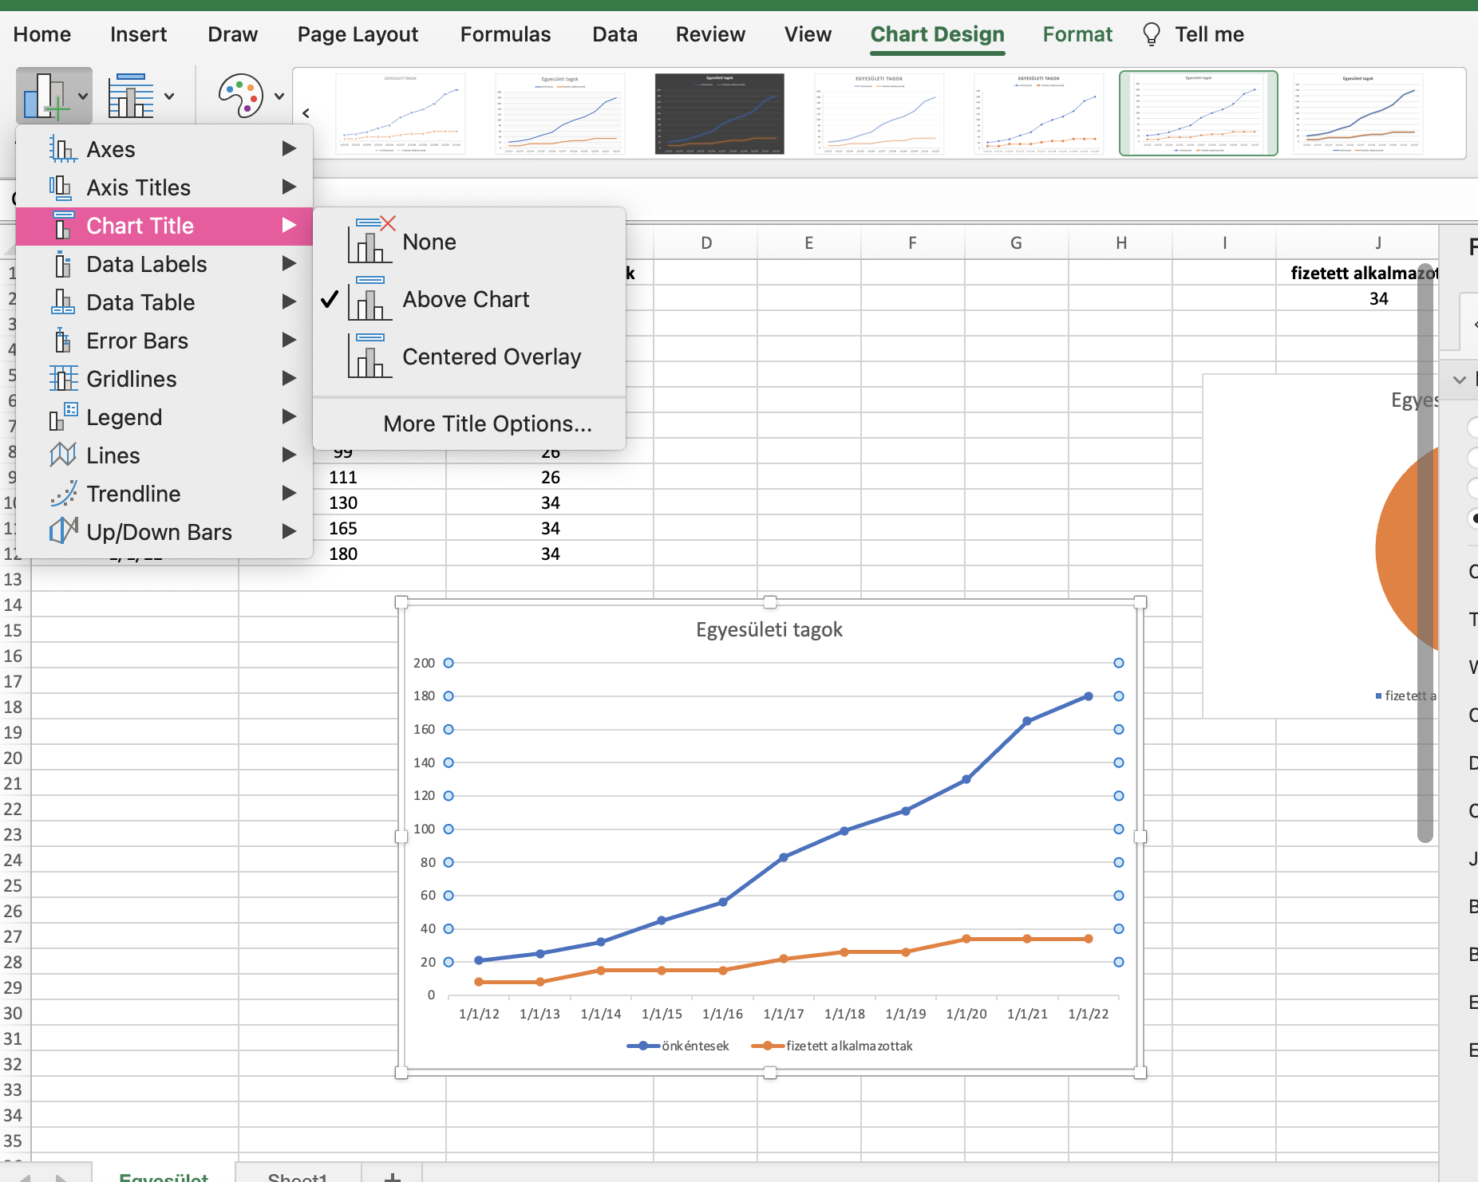Click the Tell me lightbulb icon
The height and width of the screenshot is (1182, 1478).
coord(1151,34)
